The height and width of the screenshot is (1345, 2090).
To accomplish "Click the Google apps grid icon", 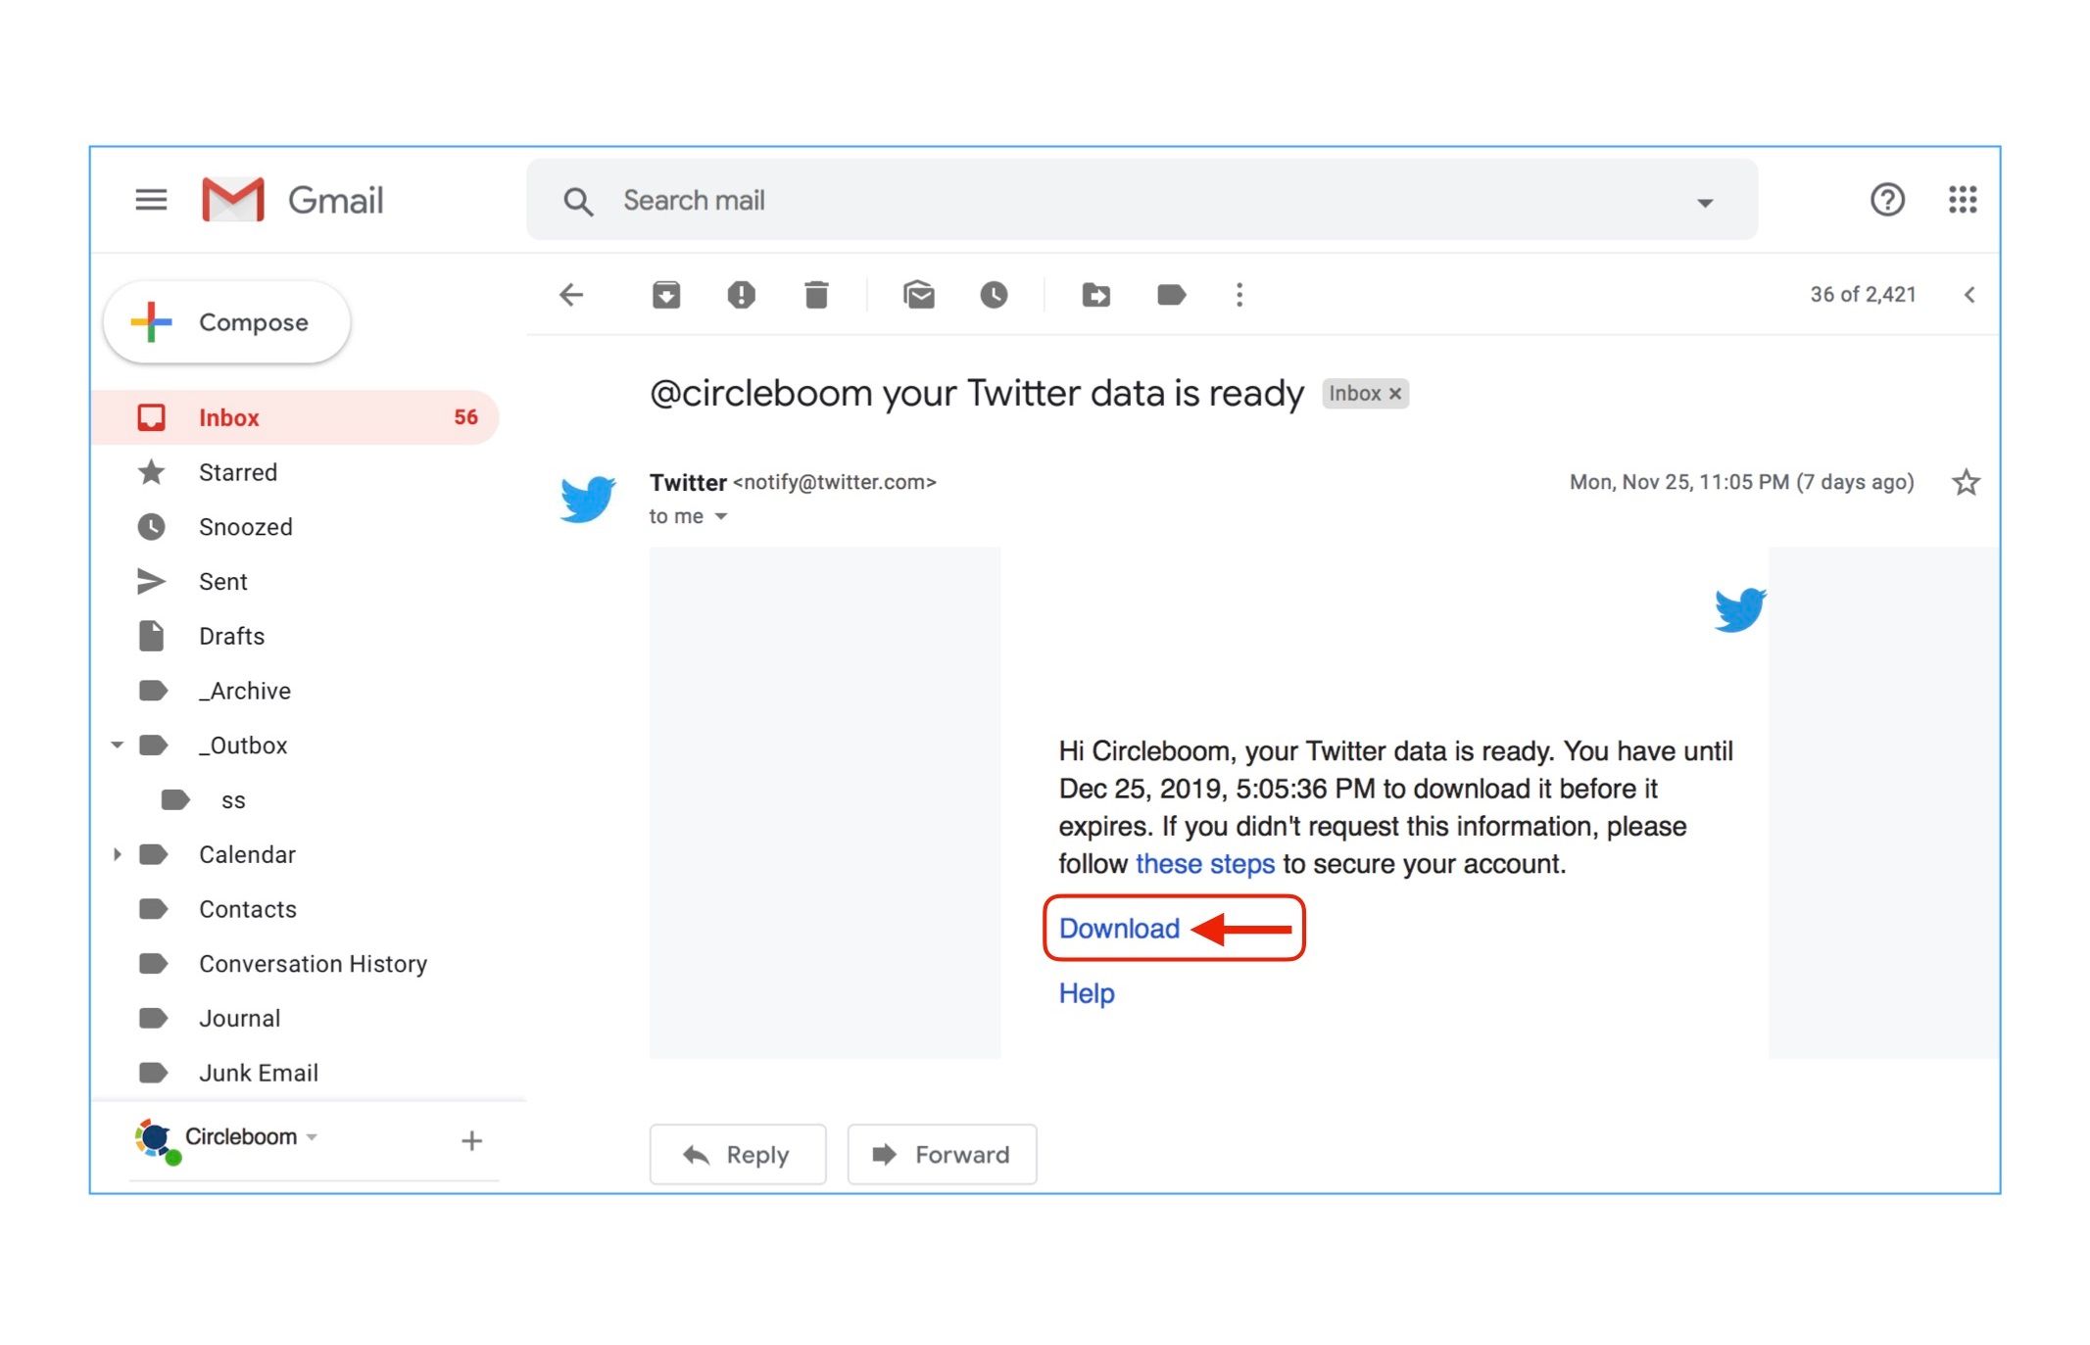I will (x=1962, y=200).
